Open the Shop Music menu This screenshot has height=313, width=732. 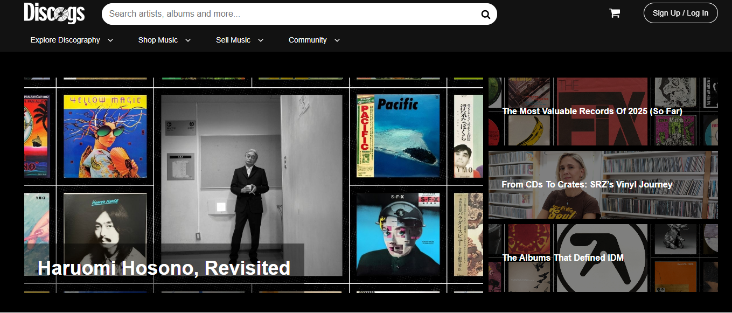coord(158,40)
